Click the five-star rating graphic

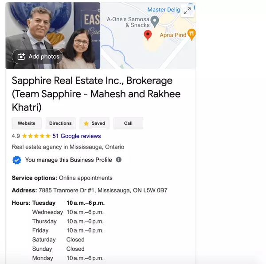tap(36, 136)
